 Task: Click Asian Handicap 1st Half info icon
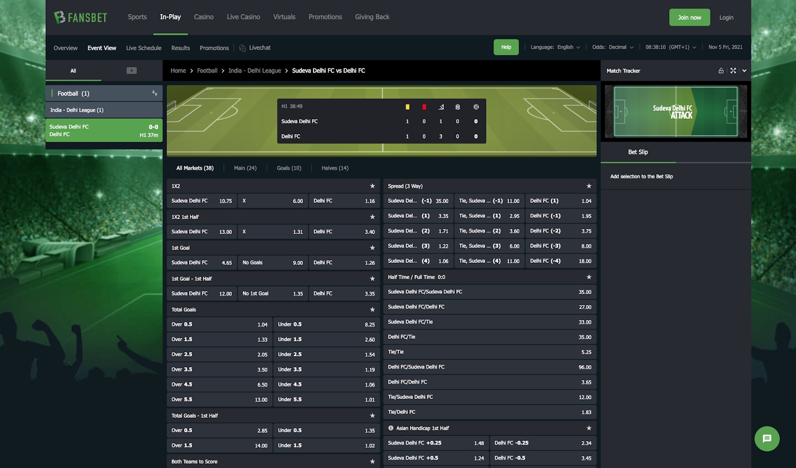coord(391,428)
